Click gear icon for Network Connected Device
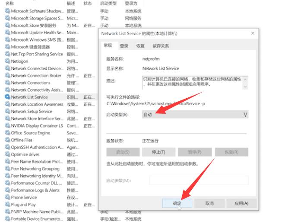 (x=7, y=68)
